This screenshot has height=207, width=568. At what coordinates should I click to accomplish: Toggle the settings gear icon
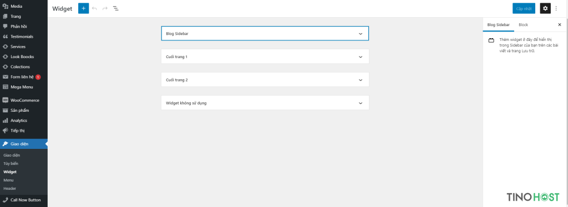pos(545,8)
